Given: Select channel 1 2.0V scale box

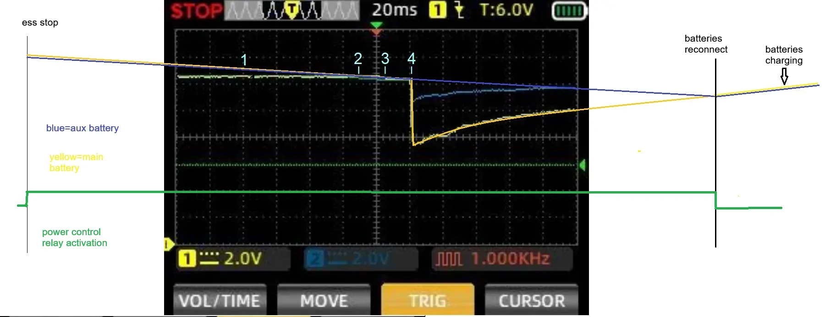Looking at the screenshot, I should pyautogui.click(x=234, y=259).
